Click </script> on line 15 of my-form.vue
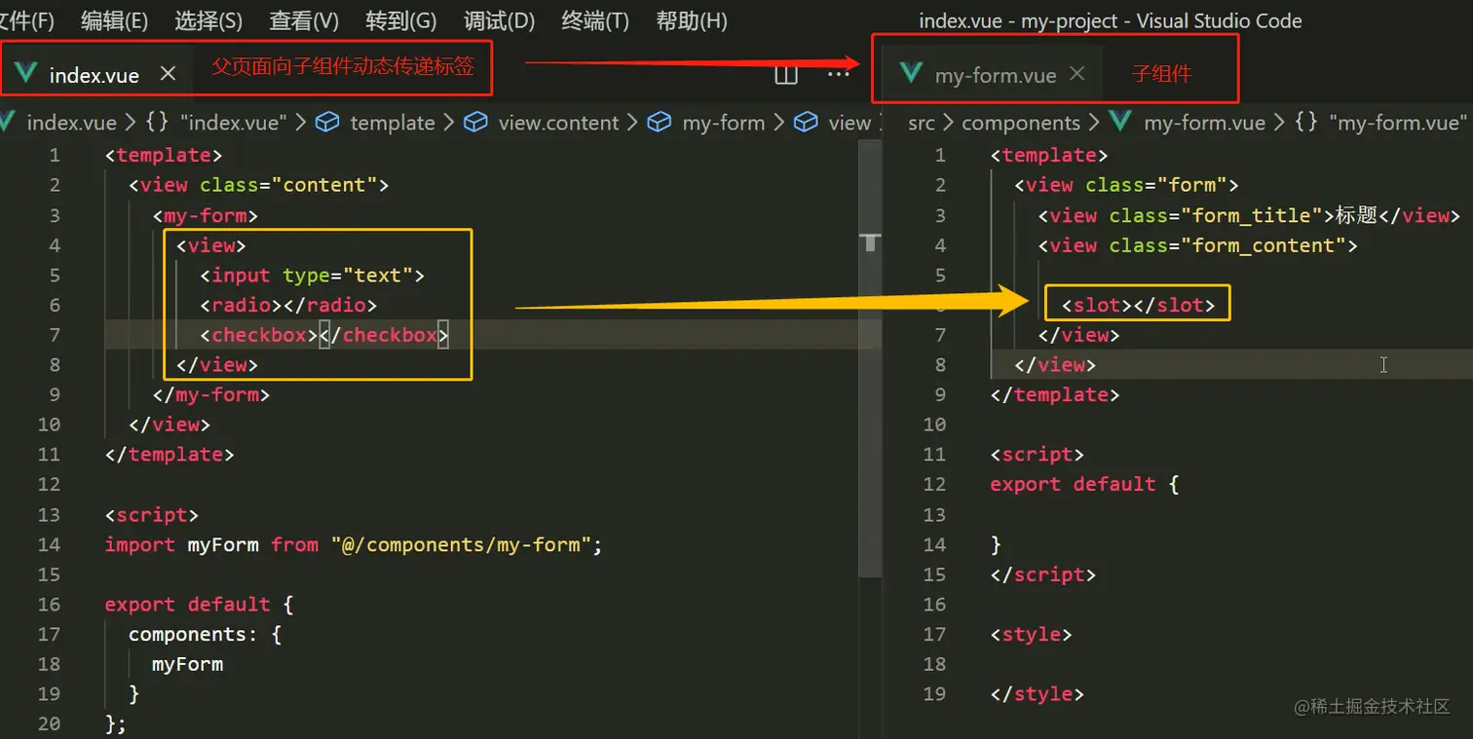This screenshot has height=739, width=1473. 1043,574
